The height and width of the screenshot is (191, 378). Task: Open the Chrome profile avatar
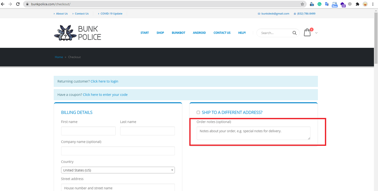click(x=365, y=4)
